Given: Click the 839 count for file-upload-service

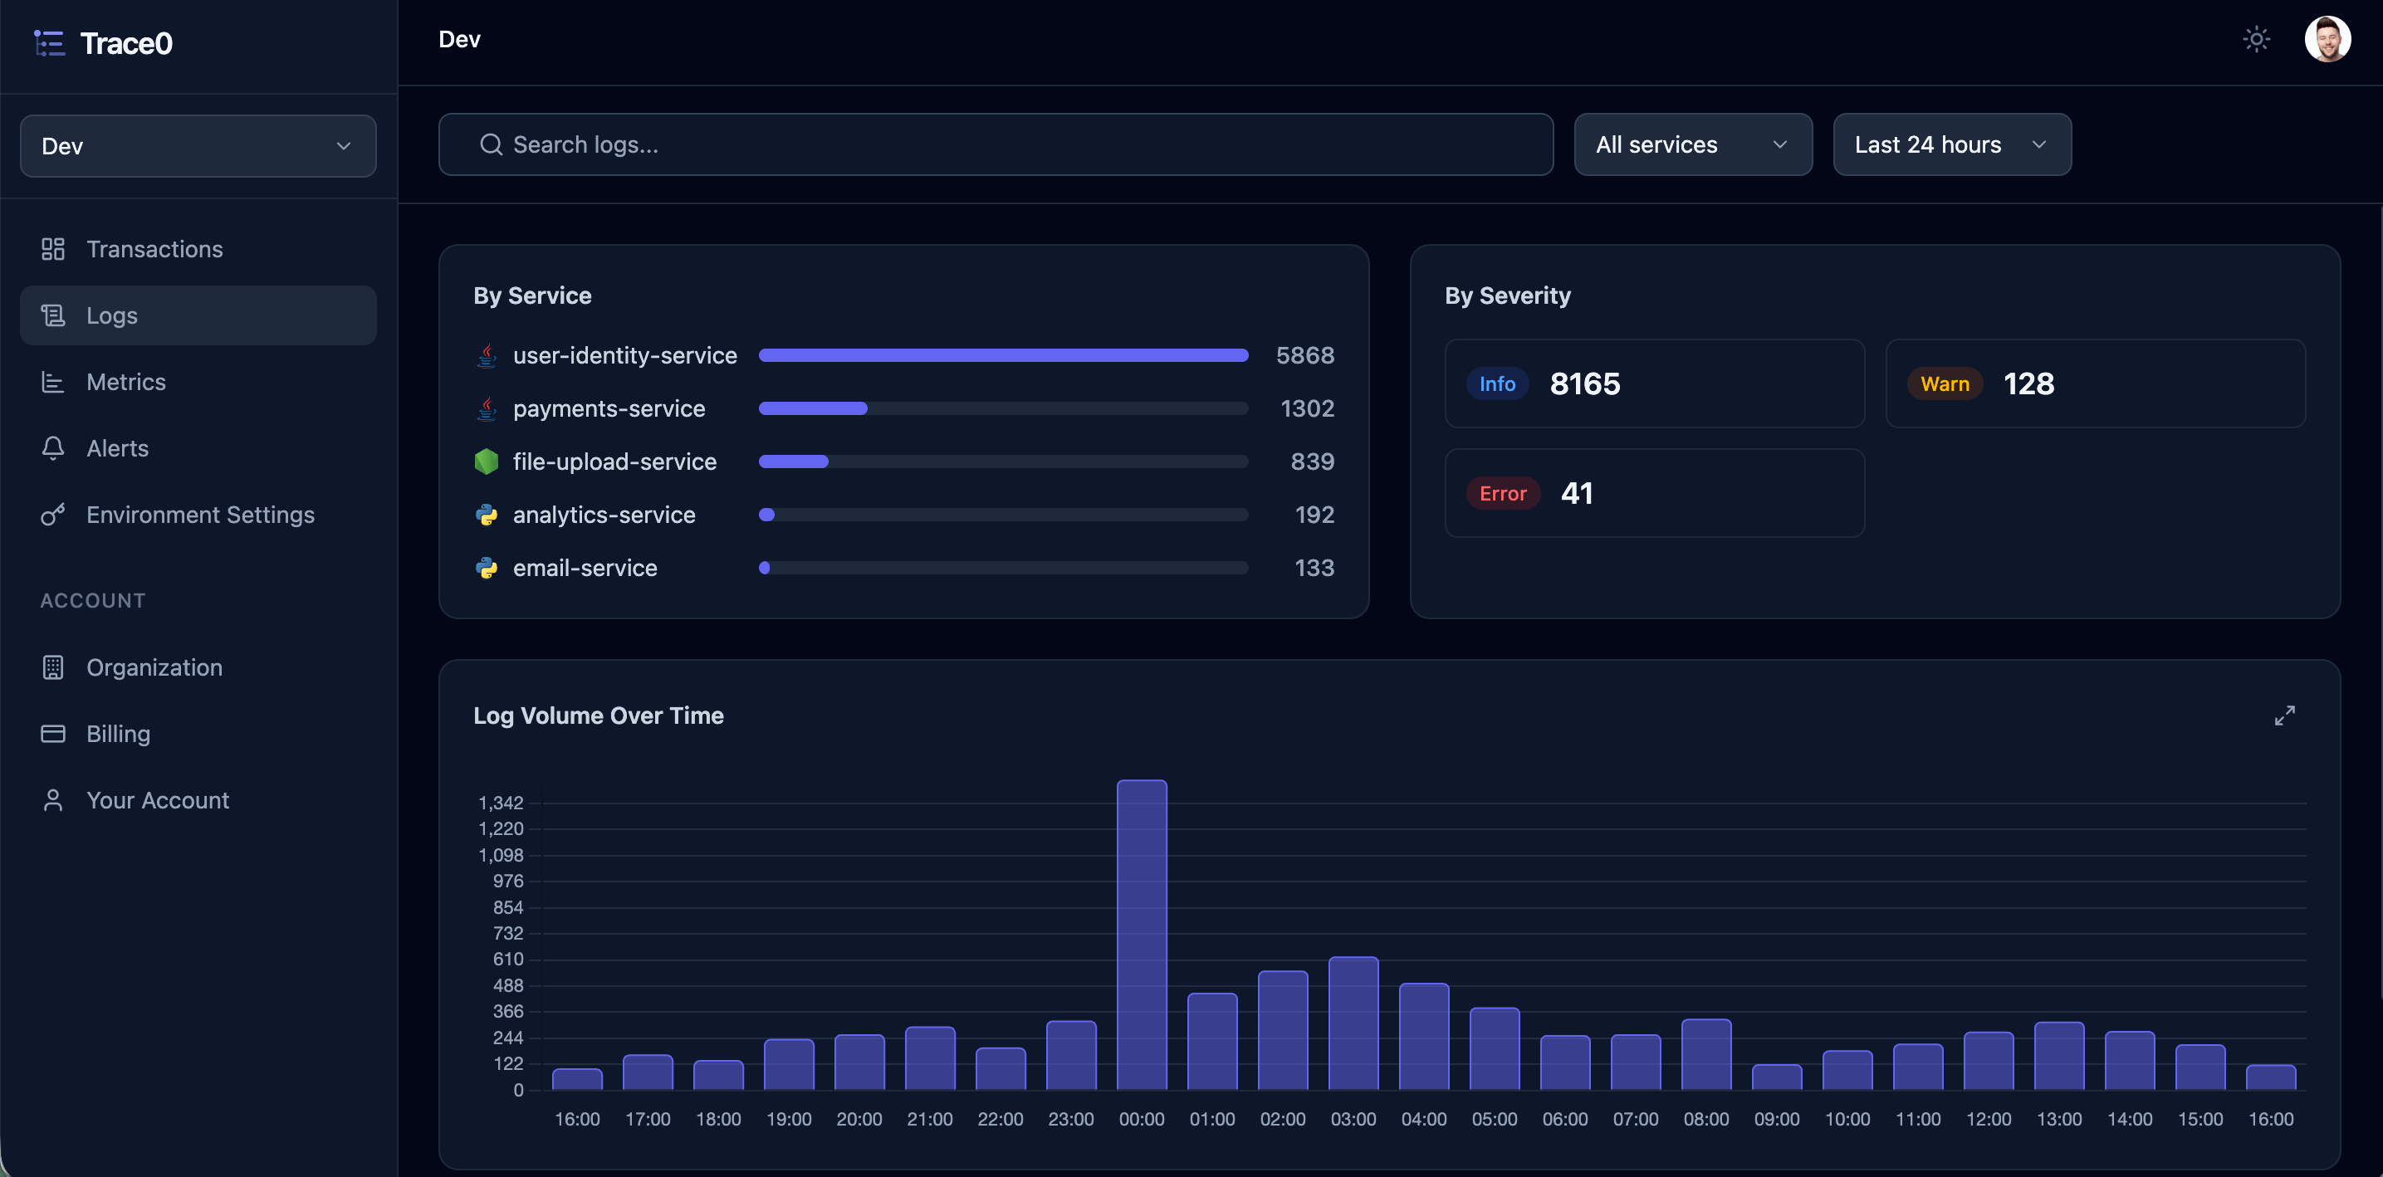Looking at the screenshot, I should 1312,462.
